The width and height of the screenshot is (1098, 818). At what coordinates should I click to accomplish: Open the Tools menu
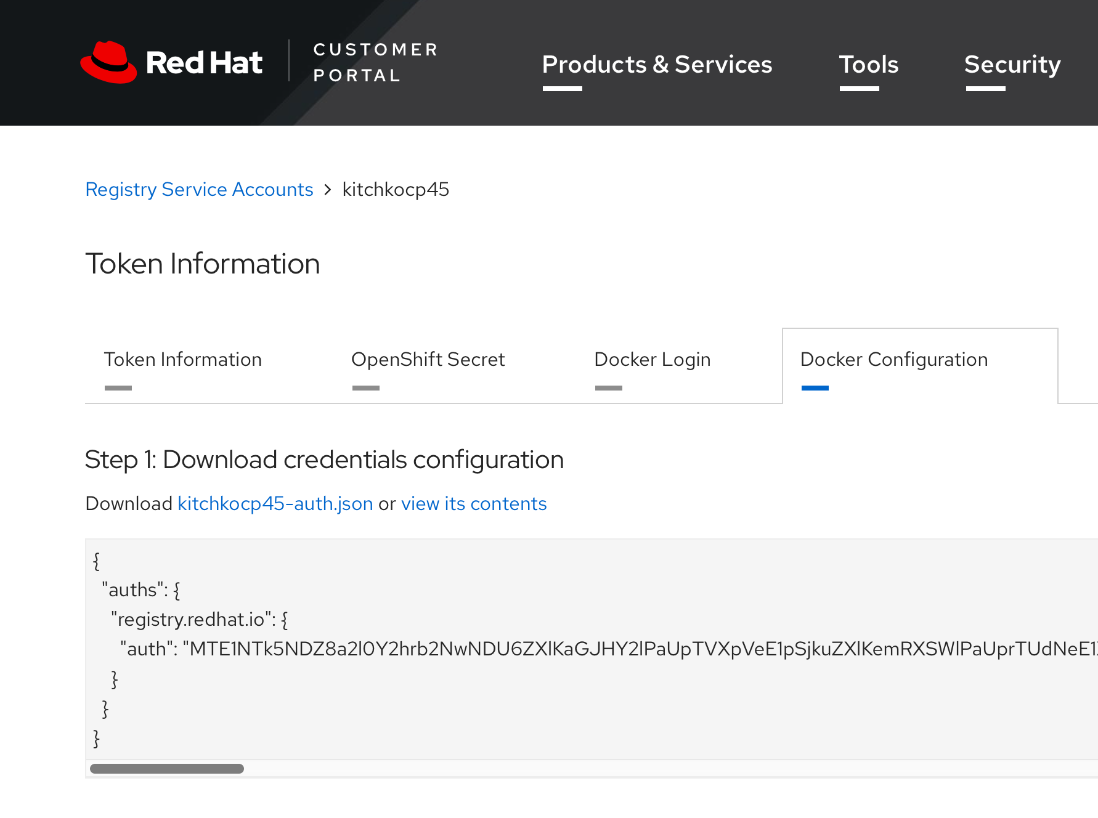(x=869, y=65)
